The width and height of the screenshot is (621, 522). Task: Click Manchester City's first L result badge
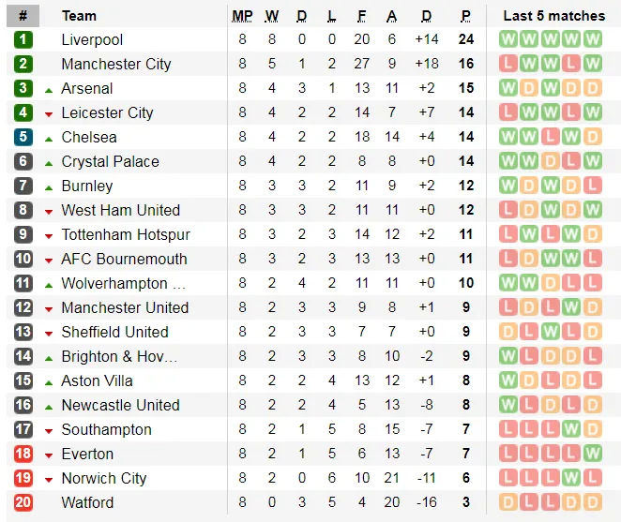(509, 64)
